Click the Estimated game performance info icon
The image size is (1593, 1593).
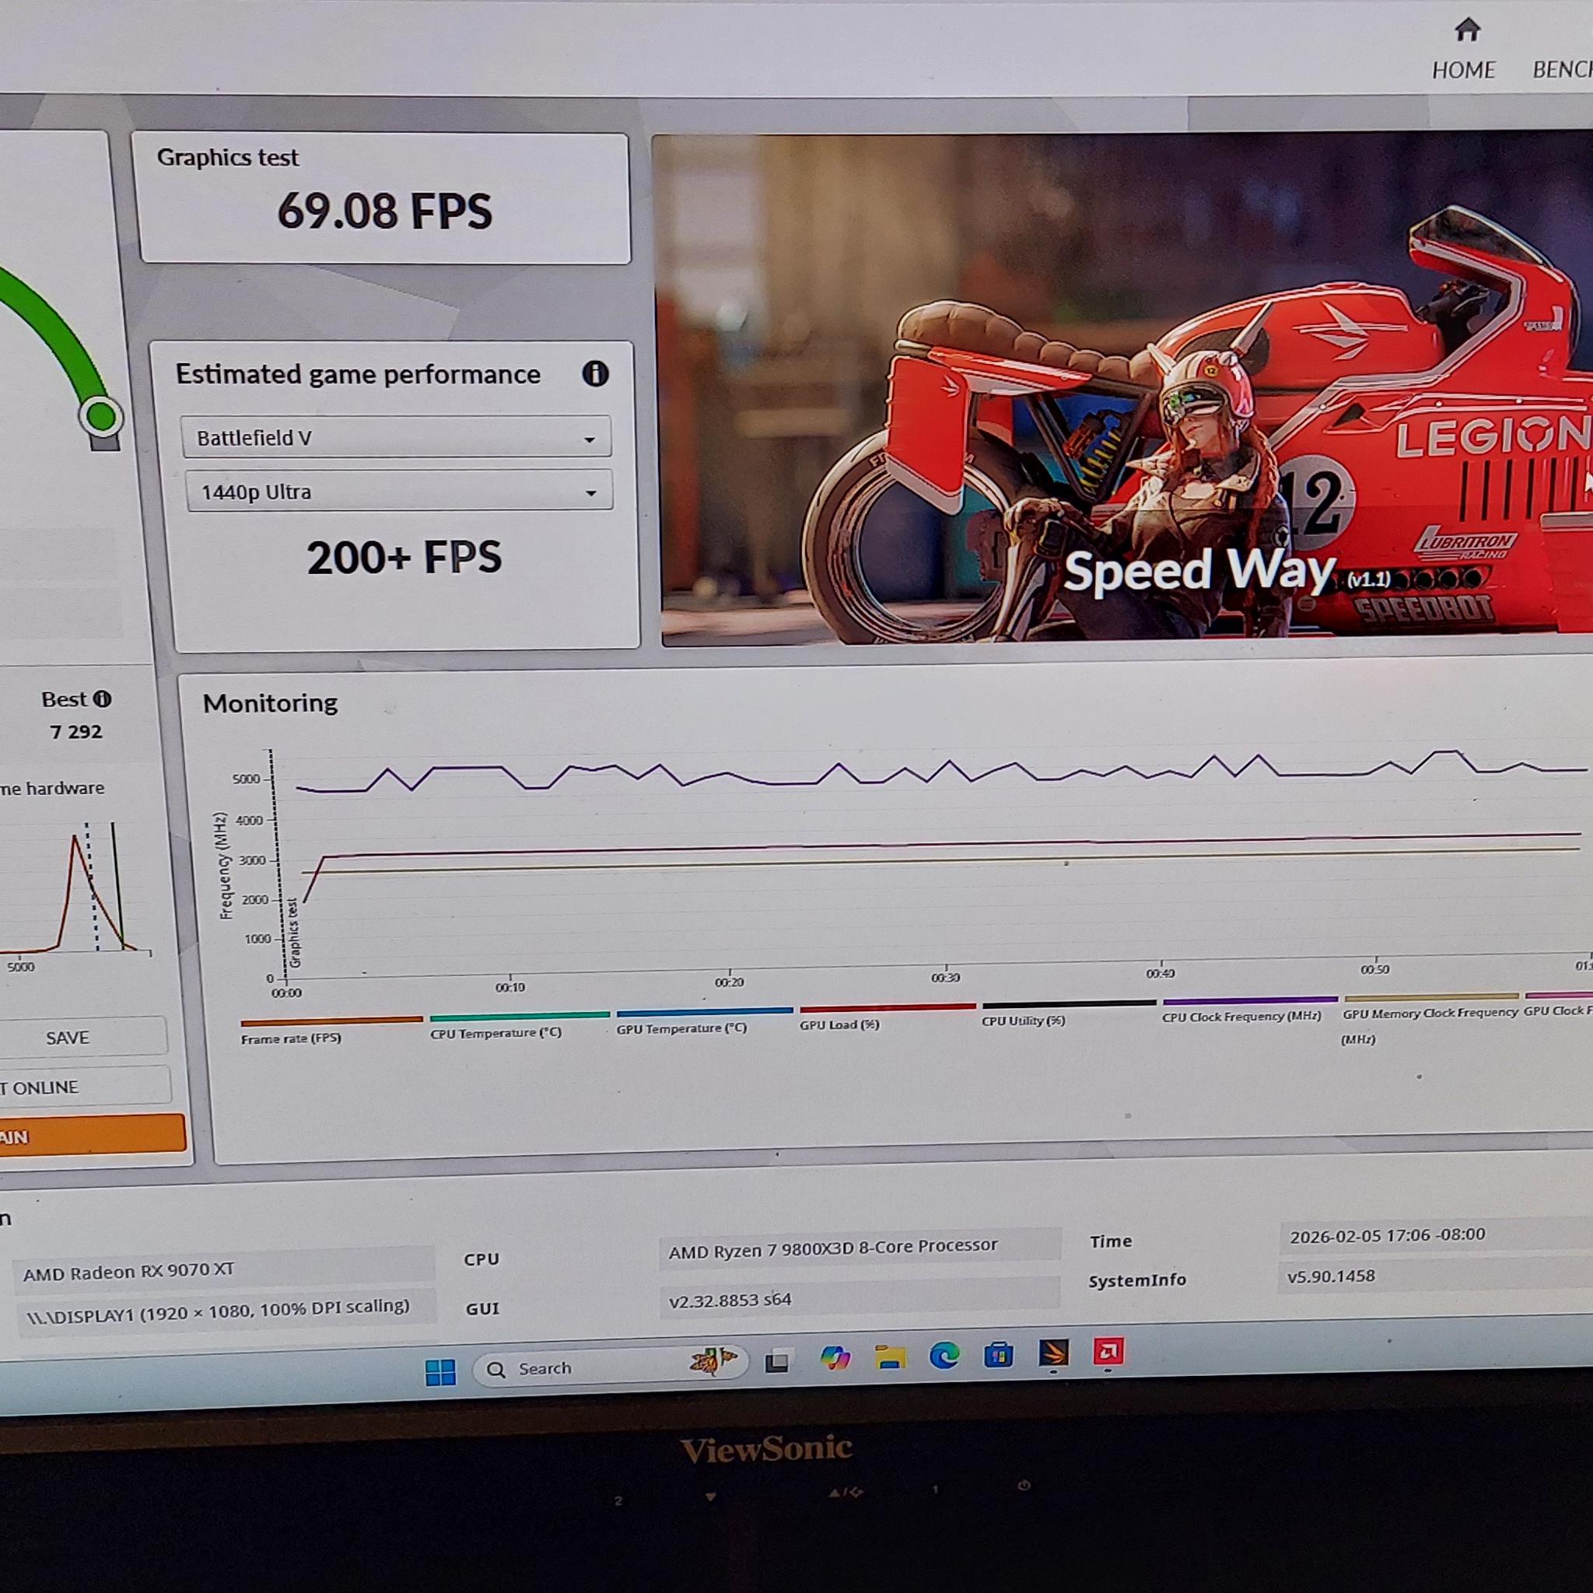[x=595, y=373]
